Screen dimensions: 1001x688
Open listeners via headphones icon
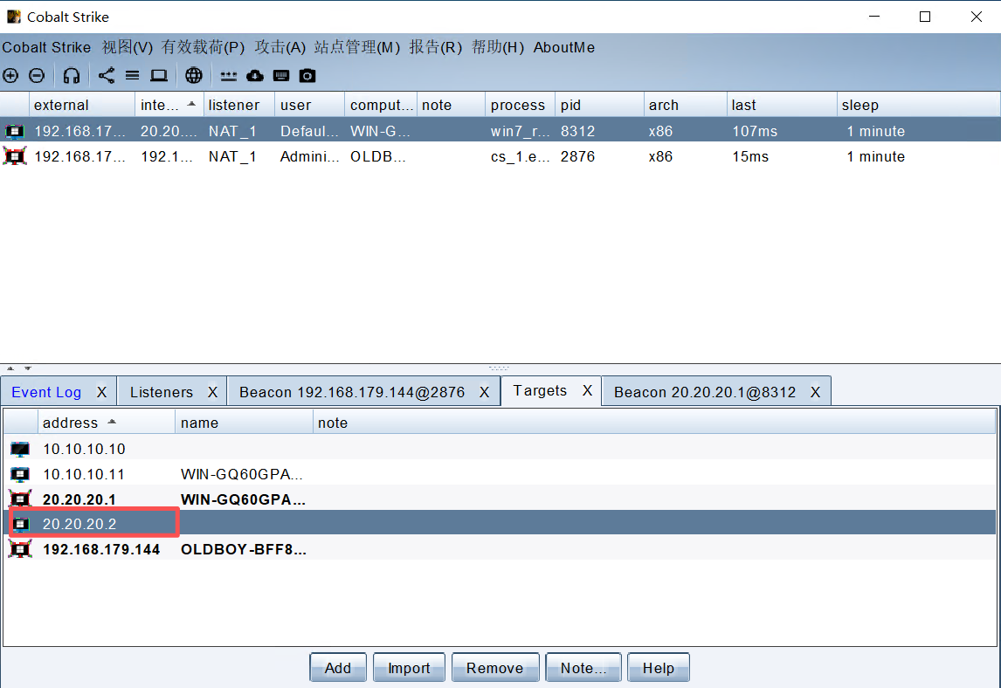pyautogui.click(x=72, y=76)
